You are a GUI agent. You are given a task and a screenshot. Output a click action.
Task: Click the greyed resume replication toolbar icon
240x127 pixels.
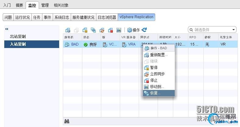(x=76, y=30)
